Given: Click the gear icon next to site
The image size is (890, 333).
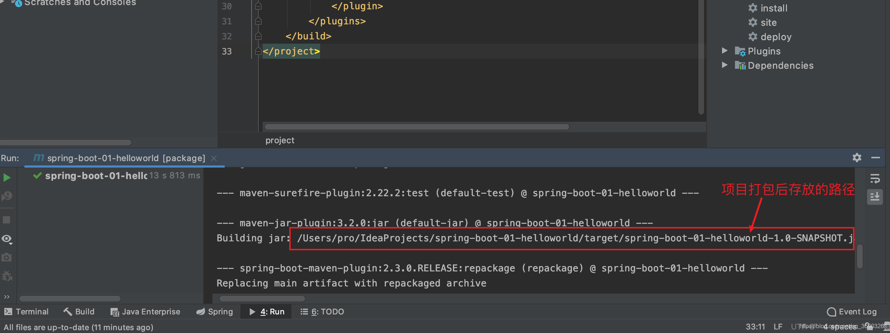Looking at the screenshot, I should pyautogui.click(x=753, y=22).
